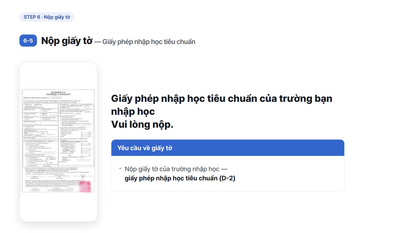Click the Giấy phép nhập học tiêu chuẩn subtitle
This screenshot has height=233, width=415.
(149, 42)
